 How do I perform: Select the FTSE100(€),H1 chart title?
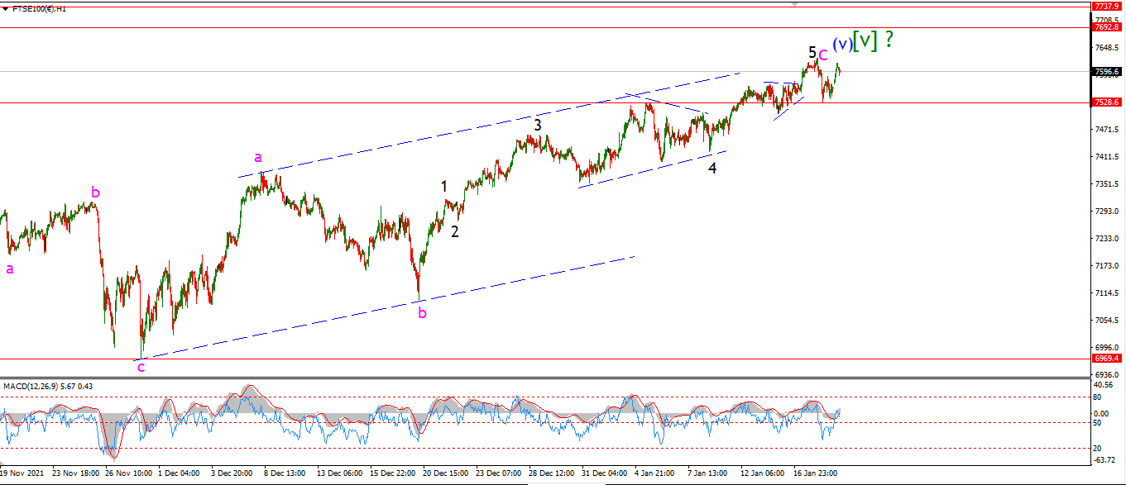click(x=39, y=8)
